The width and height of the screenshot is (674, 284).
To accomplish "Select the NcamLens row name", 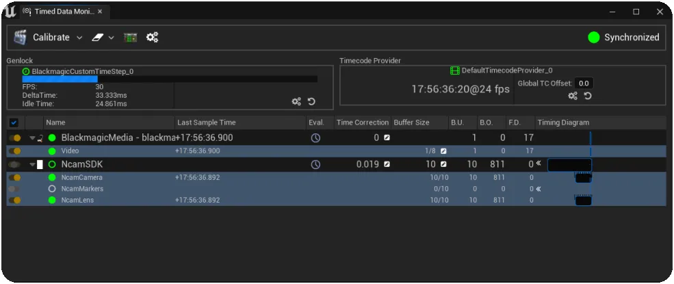I will coord(77,201).
